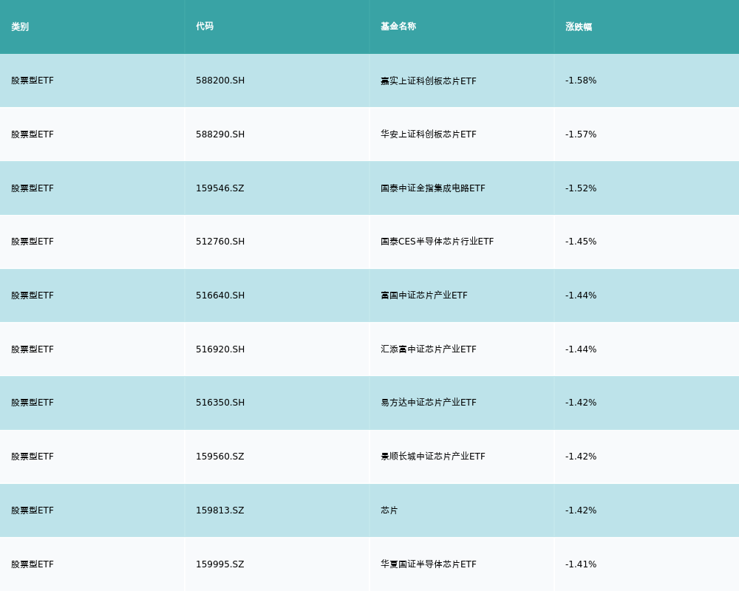Select fund code 516920.SH
The width and height of the screenshot is (739, 591).
pyautogui.click(x=220, y=349)
